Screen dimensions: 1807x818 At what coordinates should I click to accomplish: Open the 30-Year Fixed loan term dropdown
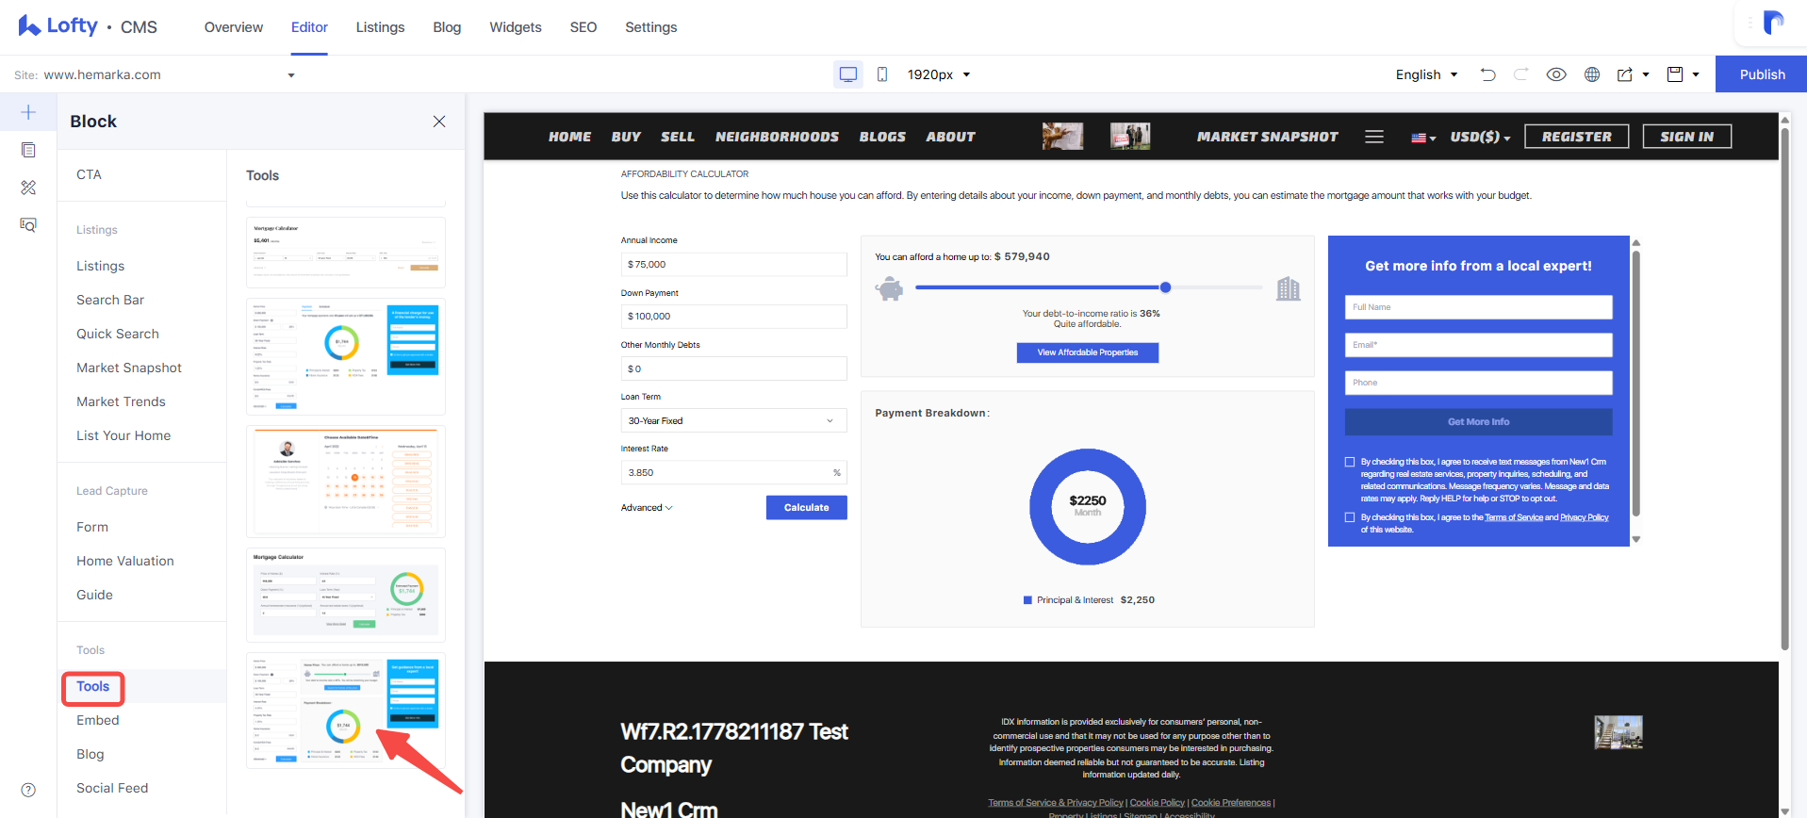(x=733, y=420)
